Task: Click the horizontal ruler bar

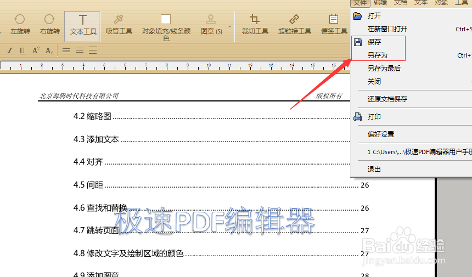Action: [175, 66]
